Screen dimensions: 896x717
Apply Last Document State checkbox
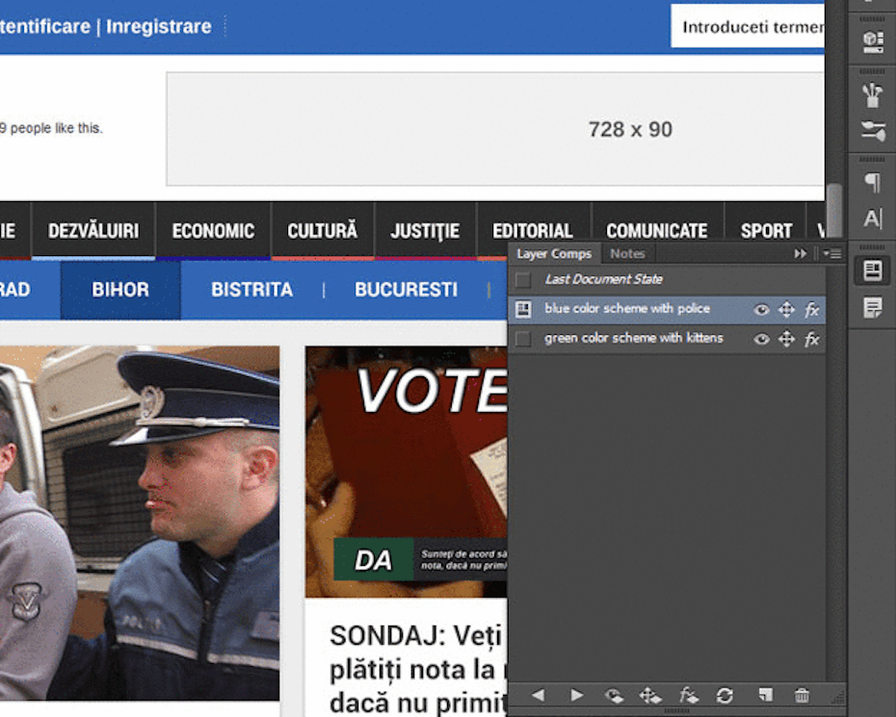(x=523, y=280)
